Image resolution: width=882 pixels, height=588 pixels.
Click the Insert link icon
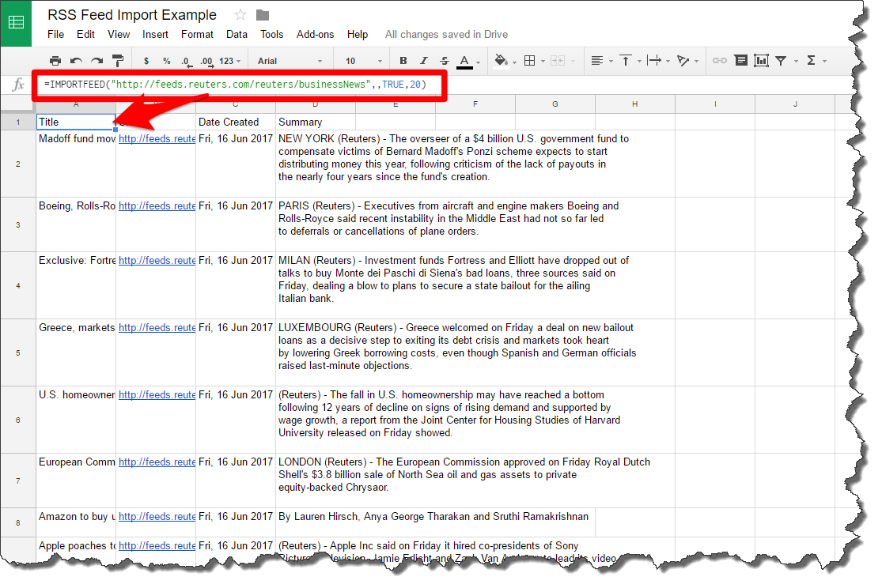click(x=719, y=61)
